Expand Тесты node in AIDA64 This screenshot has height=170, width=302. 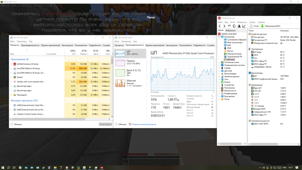pyautogui.click(x=219, y=99)
